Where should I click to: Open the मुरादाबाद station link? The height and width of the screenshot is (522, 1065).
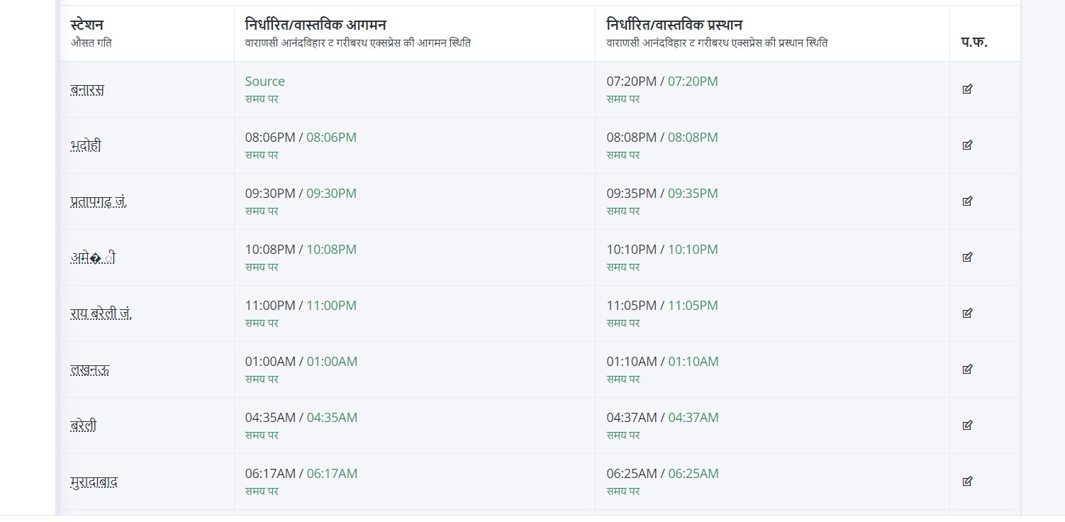click(x=94, y=482)
